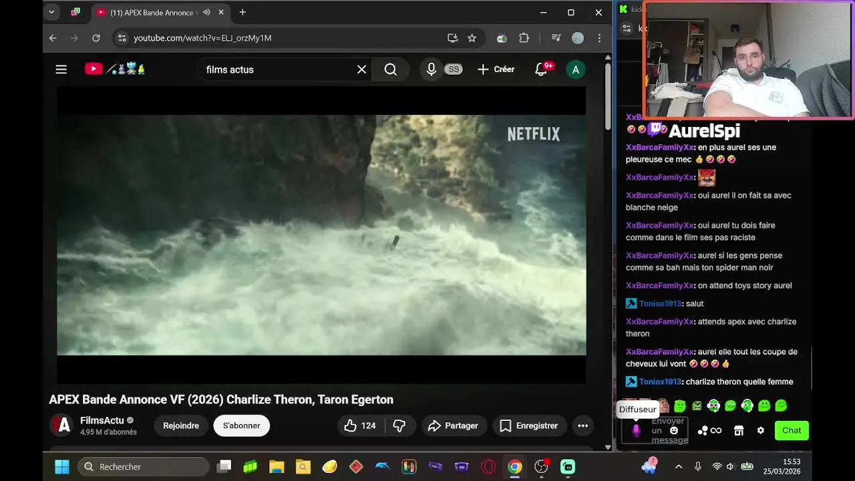
Task: Reload the YouTube page
Action: click(96, 38)
